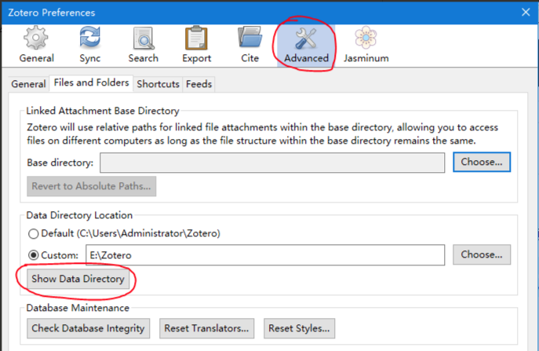Viewport: 539px width, 351px height.
Task: Click the Reset Translators button
Action: (x=206, y=328)
